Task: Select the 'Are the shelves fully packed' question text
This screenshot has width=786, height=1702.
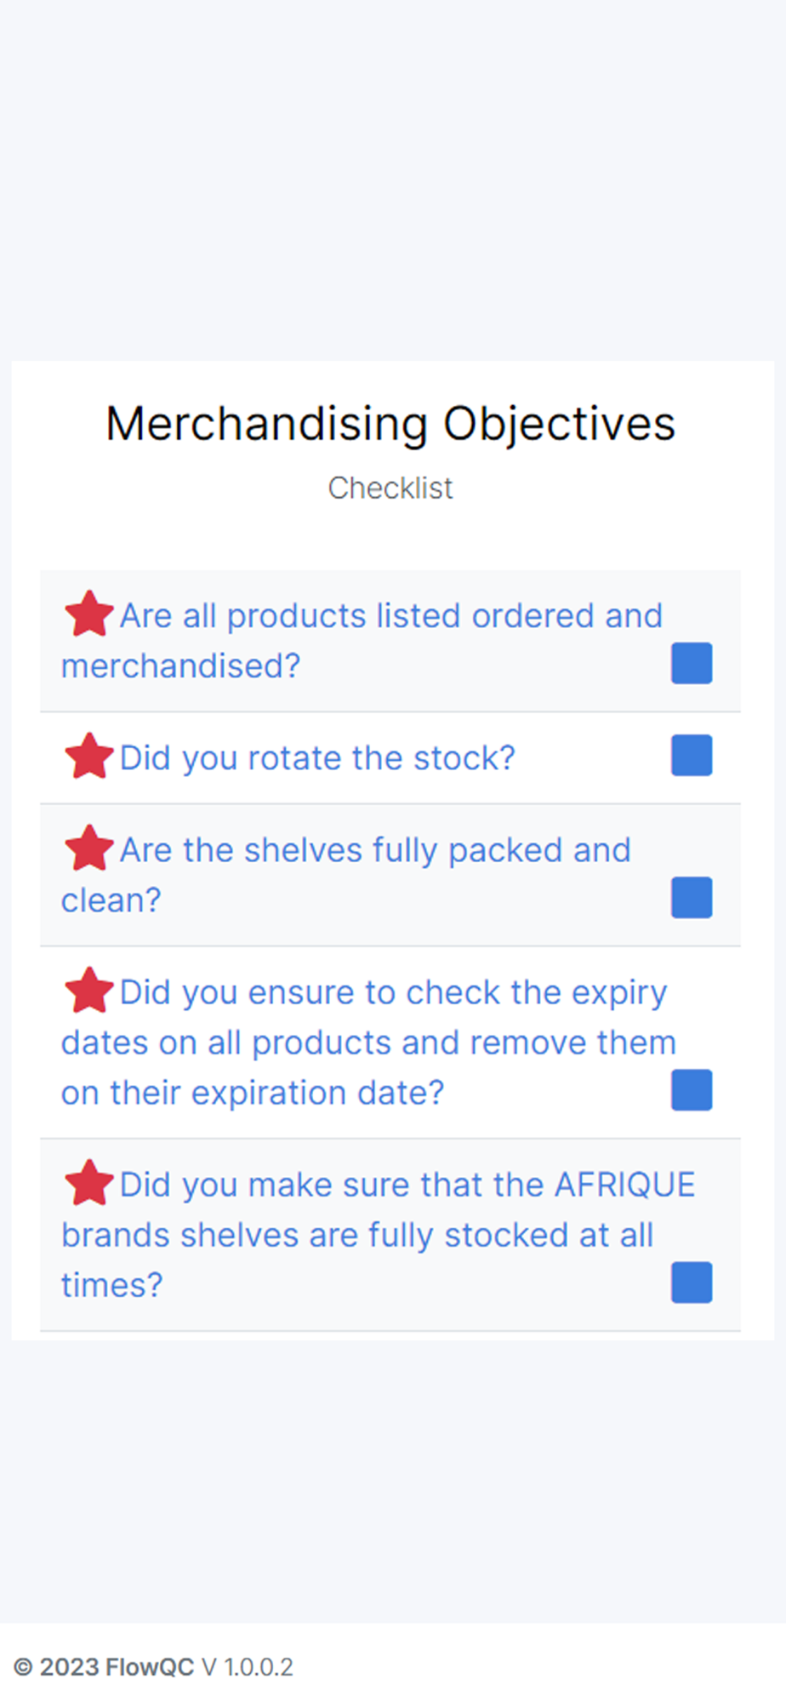Action: click(346, 875)
